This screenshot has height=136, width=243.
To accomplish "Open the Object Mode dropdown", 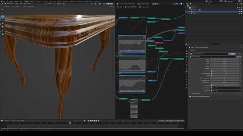I will click(x=10, y=4).
